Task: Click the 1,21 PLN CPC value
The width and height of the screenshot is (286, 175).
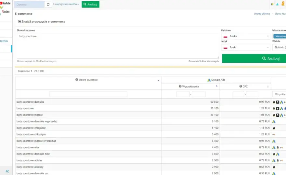Action: coord(264,108)
